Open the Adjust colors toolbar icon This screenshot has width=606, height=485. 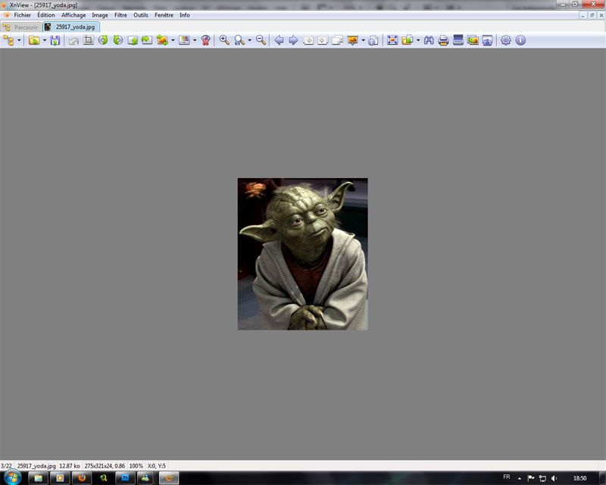pos(184,40)
